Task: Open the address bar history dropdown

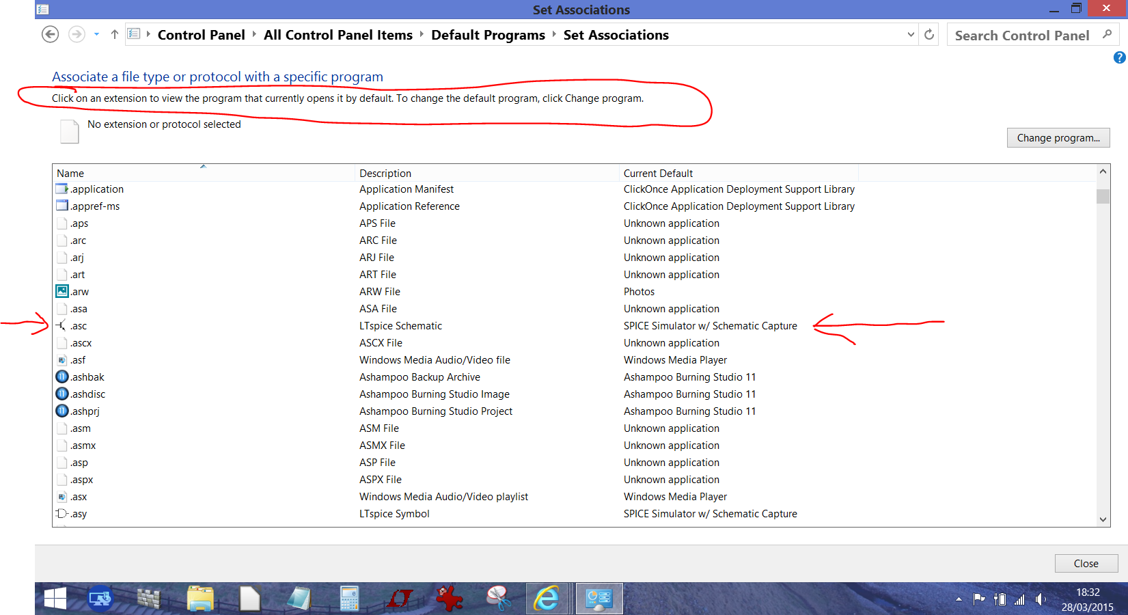Action: tap(911, 34)
